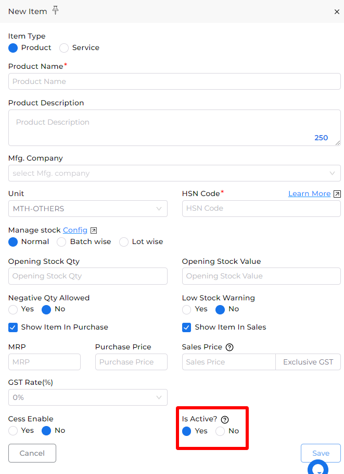344x474 pixels.
Task: Uncheck Show Item In Sales
Action: pyautogui.click(x=186, y=327)
